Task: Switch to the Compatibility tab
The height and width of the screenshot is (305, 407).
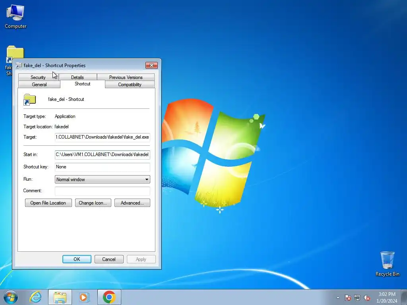Action: pyautogui.click(x=130, y=85)
